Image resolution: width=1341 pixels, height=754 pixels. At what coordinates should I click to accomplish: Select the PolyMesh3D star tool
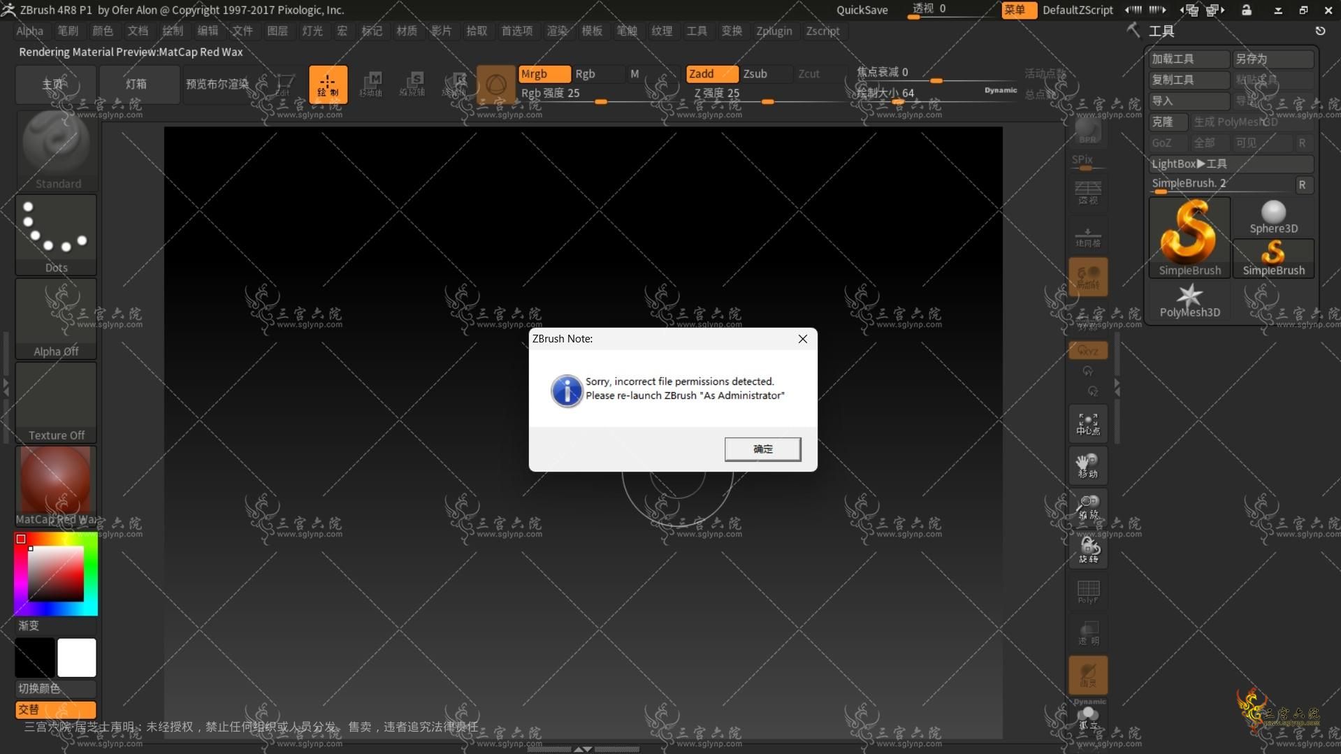(1189, 301)
